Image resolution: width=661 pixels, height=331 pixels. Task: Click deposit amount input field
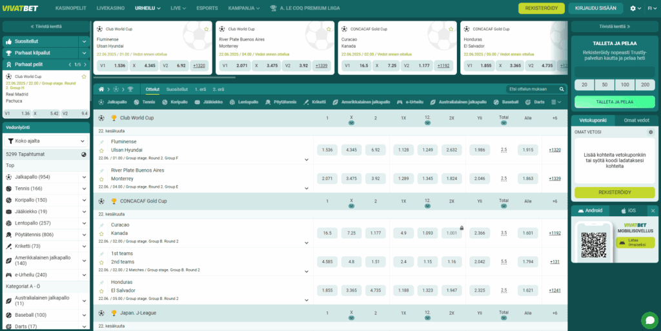(x=615, y=71)
